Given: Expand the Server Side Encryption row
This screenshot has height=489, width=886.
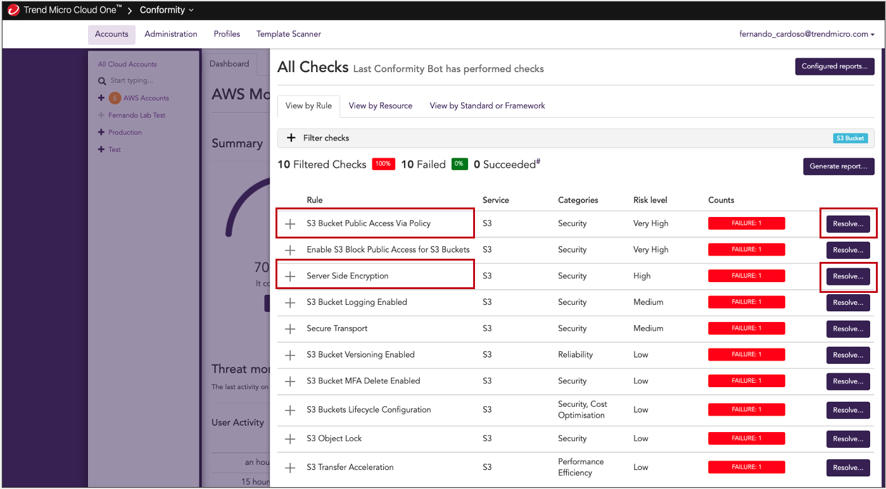Looking at the screenshot, I should click(290, 276).
